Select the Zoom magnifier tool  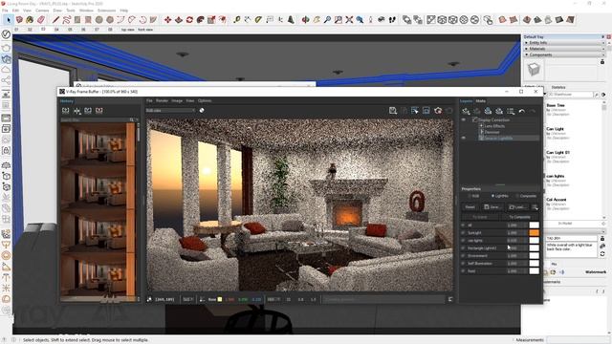tap(327, 19)
